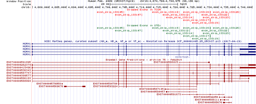Click the red TCGA exon_skip_133107 label
The width and height of the screenshot is (256, 104).
click(128, 15)
